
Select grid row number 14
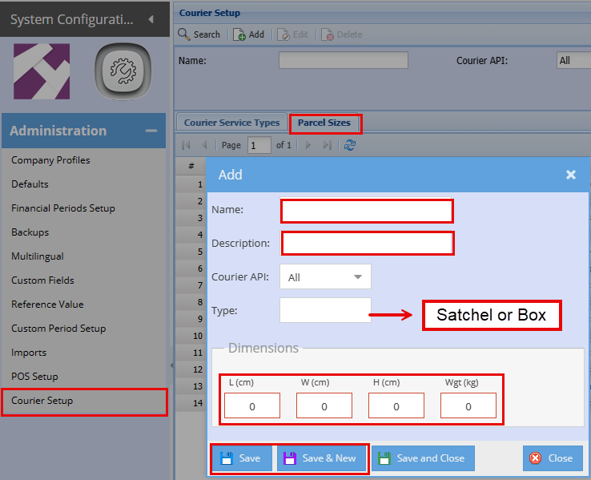pyautogui.click(x=191, y=403)
